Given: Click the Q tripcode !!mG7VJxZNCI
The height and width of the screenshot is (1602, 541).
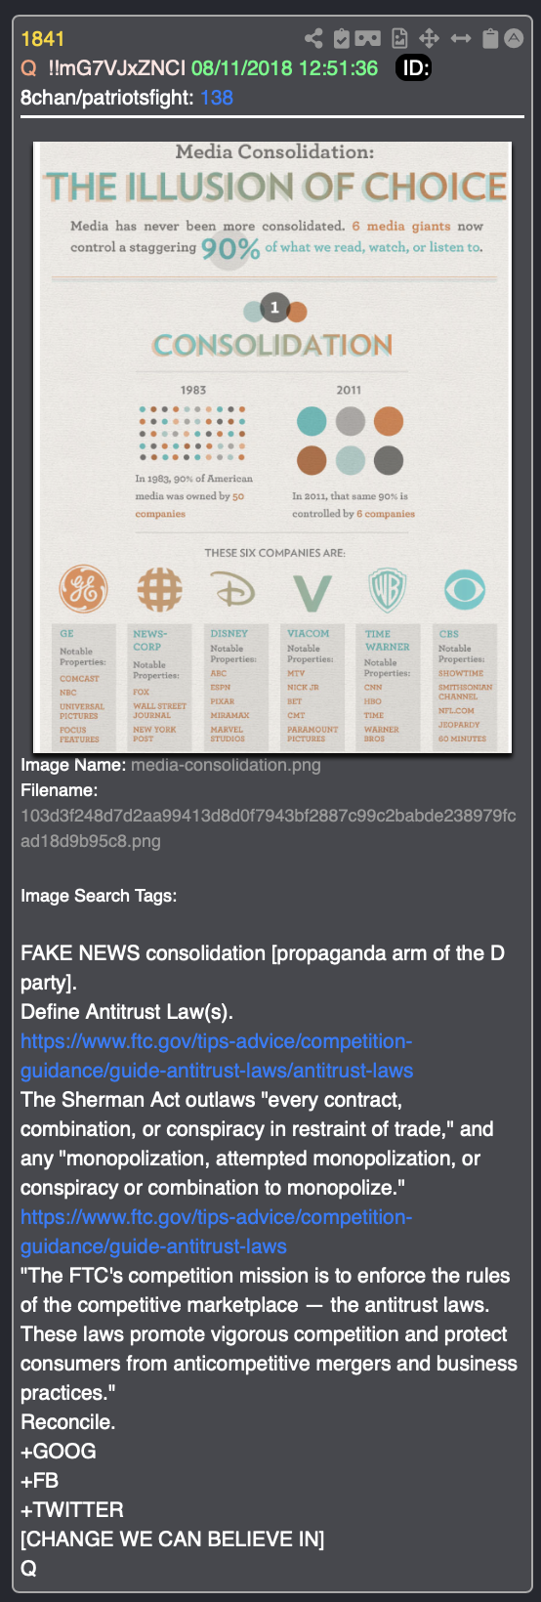Looking at the screenshot, I should (x=116, y=68).
